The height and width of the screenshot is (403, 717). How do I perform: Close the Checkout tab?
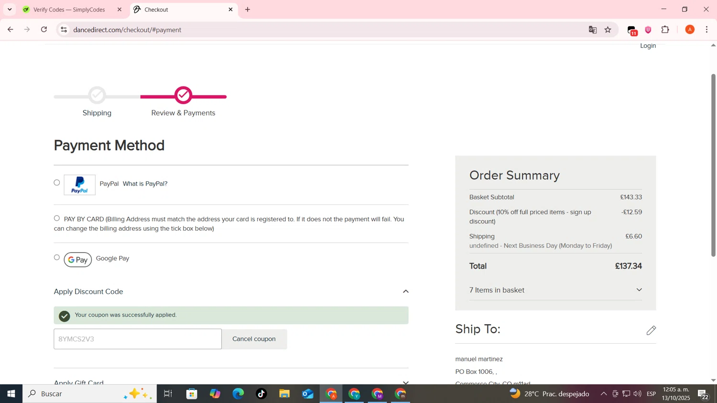[230, 10]
